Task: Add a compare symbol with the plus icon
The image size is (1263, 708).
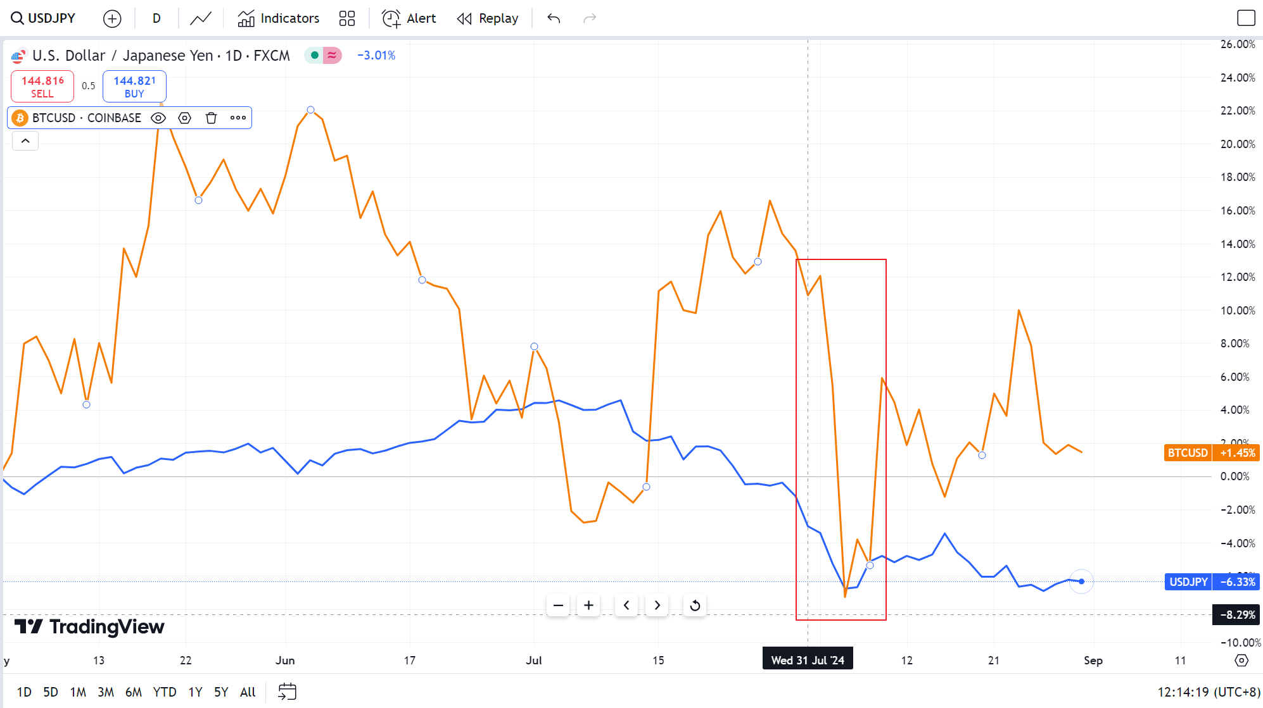Action: point(112,18)
